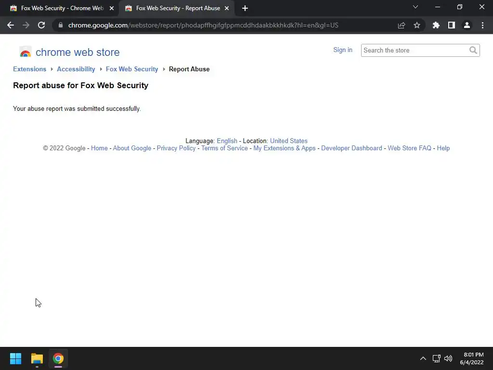The width and height of the screenshot is (493, 370).
Task: Open My Extensions & Apps link
Action: 285,148
